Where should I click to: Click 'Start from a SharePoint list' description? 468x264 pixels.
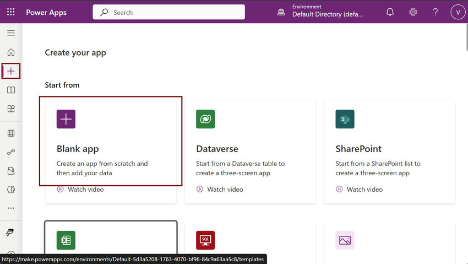378,169
